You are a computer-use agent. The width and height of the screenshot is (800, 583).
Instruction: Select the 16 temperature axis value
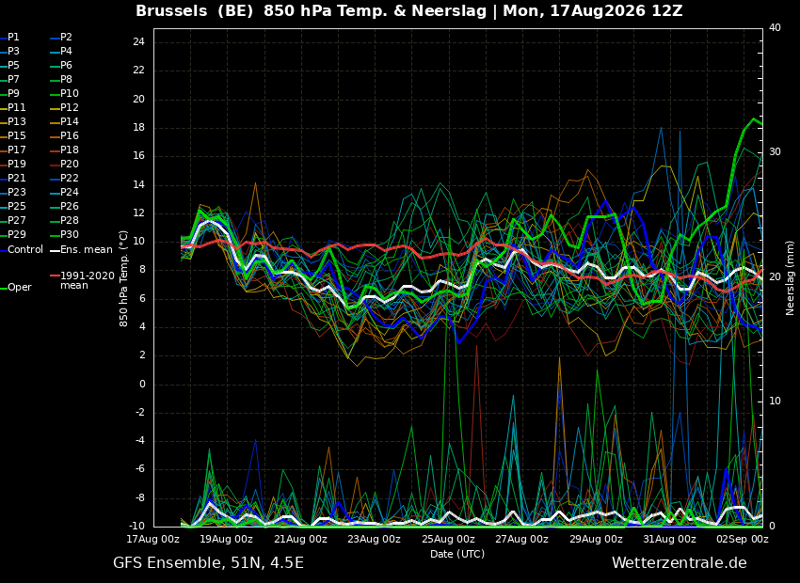[138, 156]
